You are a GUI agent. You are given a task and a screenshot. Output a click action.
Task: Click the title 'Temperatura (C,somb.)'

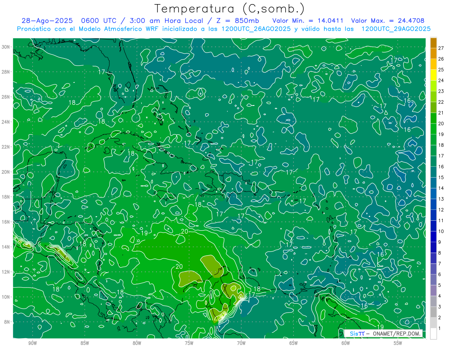pos(230,9)
